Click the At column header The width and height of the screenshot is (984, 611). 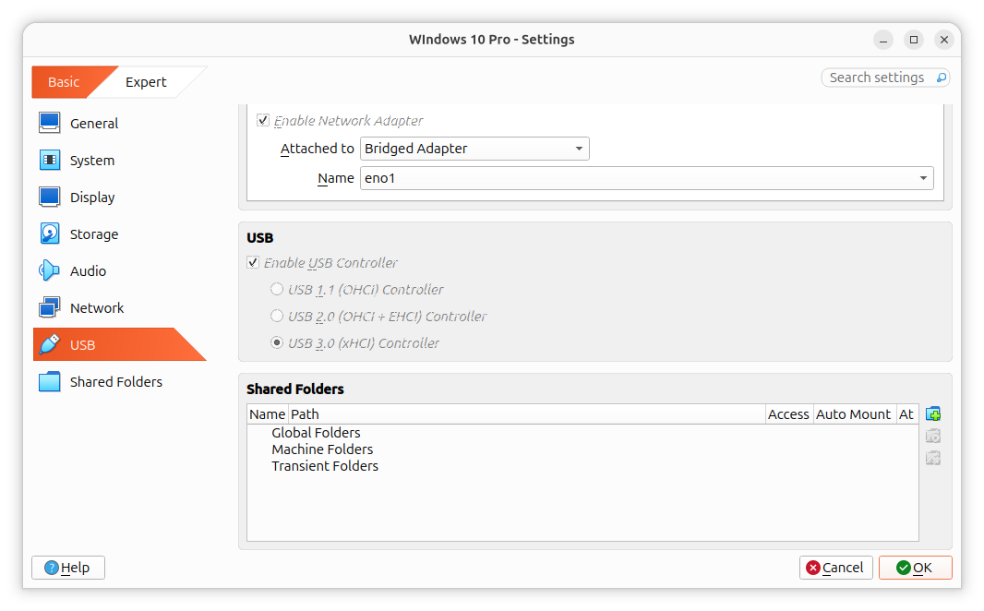tap(906, 414)
